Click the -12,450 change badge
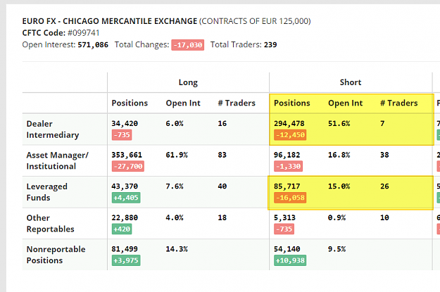This screenshot has height=292, width=440. point(290,135)
